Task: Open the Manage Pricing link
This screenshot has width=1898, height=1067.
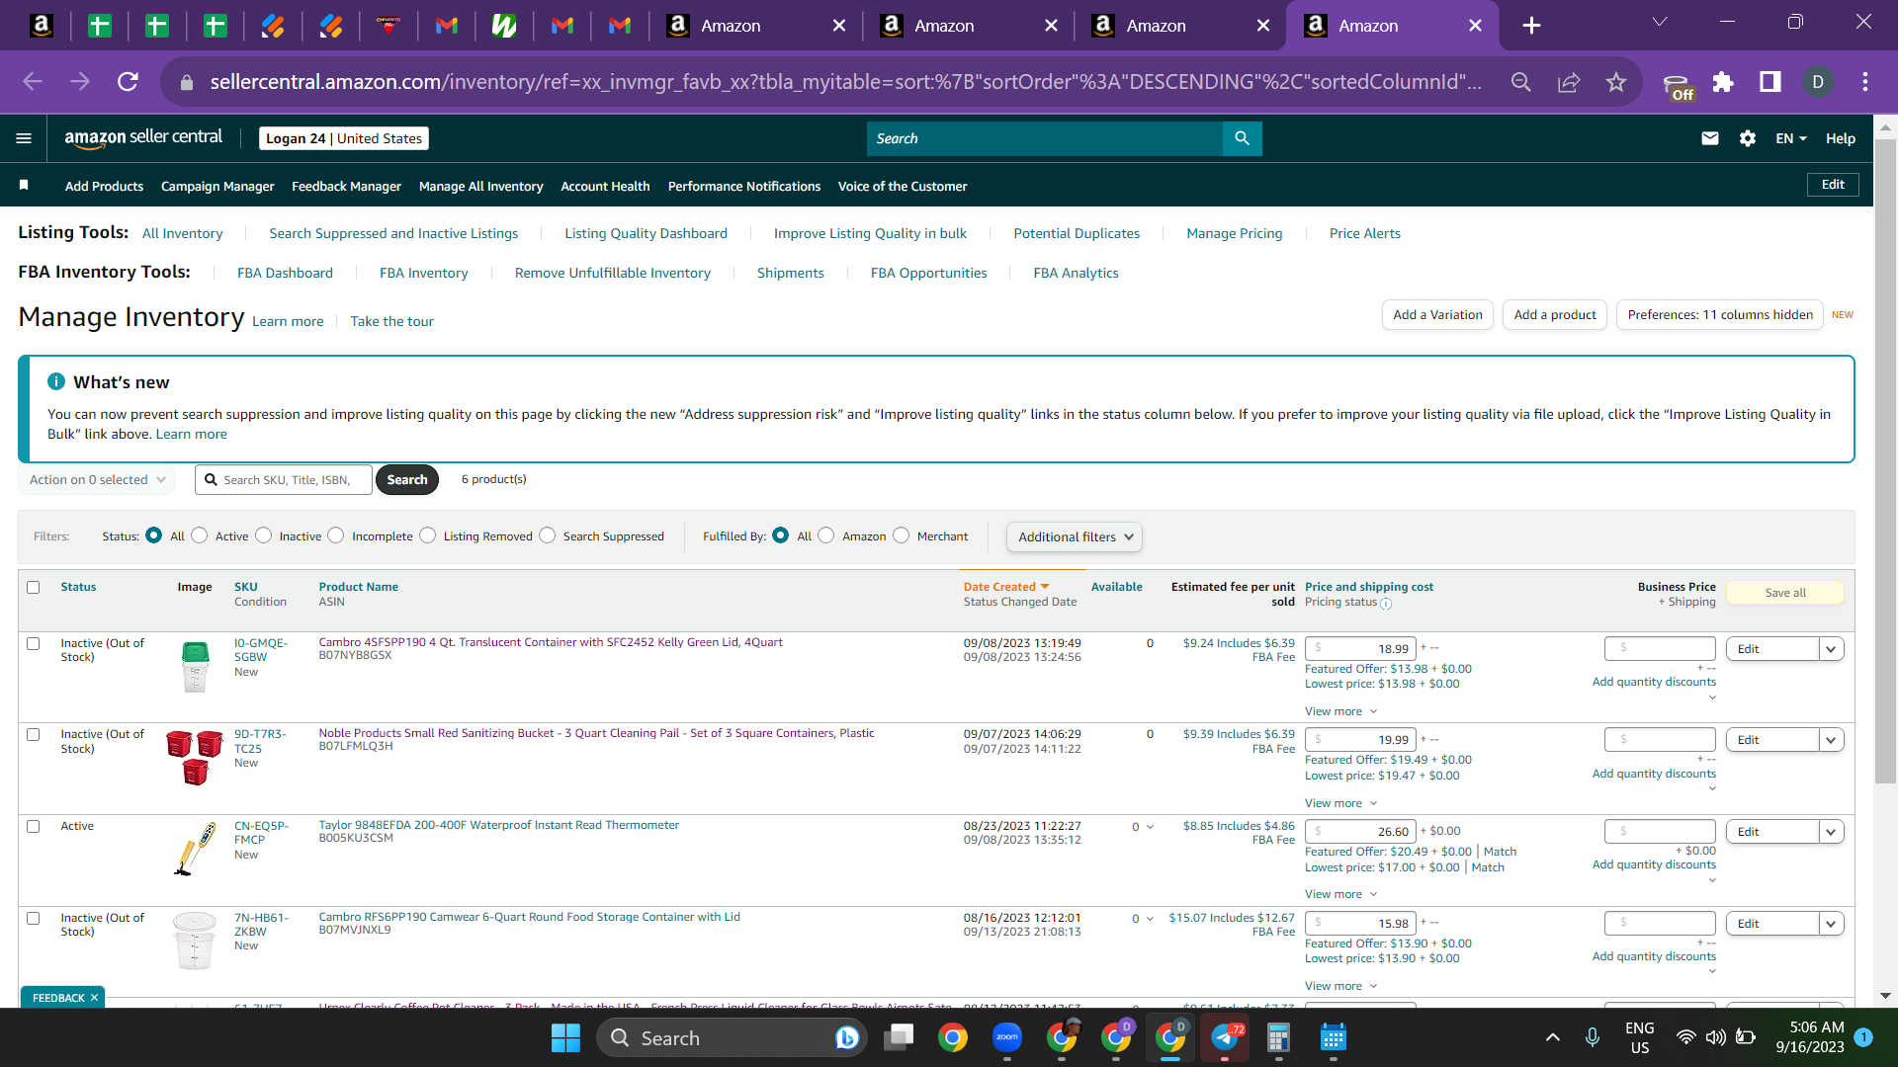Action: click(1235, 234)
